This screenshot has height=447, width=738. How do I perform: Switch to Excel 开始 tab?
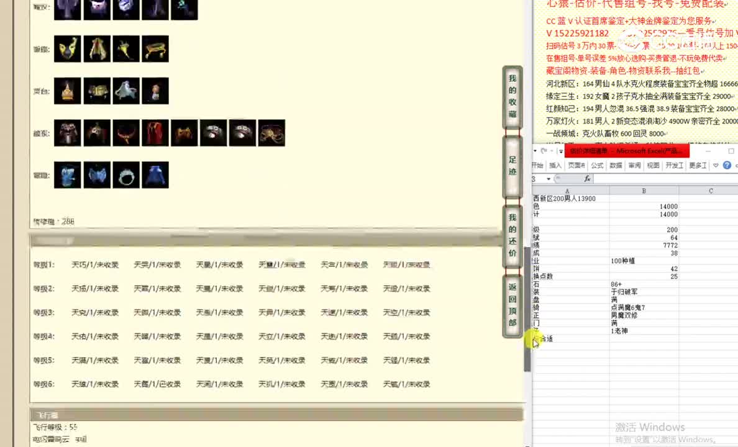click(x=537, y=165)
